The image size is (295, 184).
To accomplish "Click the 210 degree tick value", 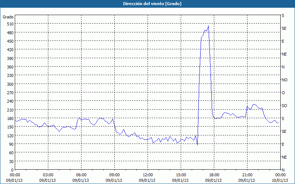I will click(x=10, y=110).
